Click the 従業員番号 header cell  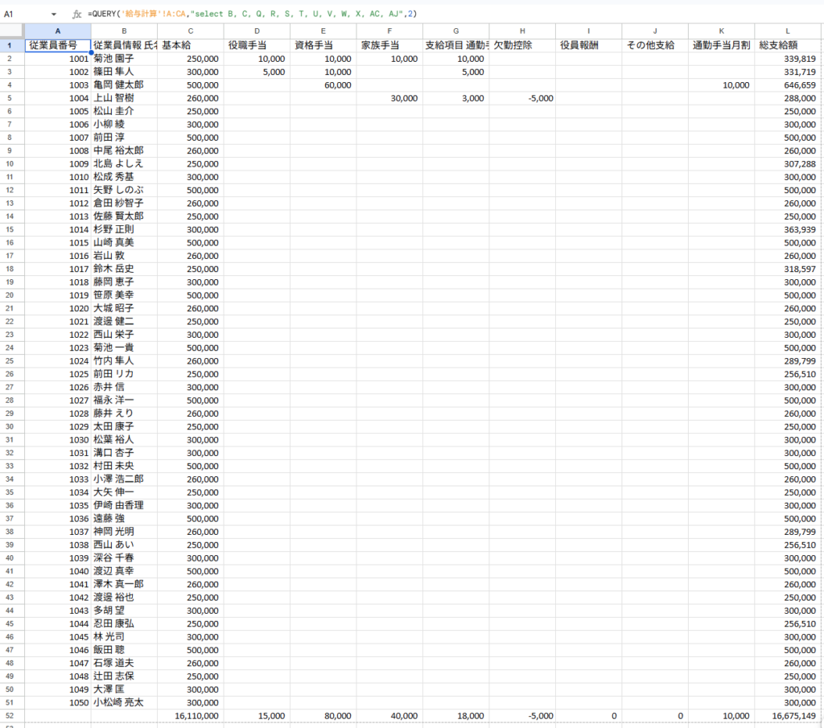57,45
